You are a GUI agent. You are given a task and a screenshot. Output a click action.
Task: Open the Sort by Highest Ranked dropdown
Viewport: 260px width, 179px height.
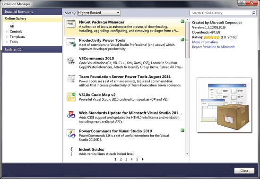[99, 13]
